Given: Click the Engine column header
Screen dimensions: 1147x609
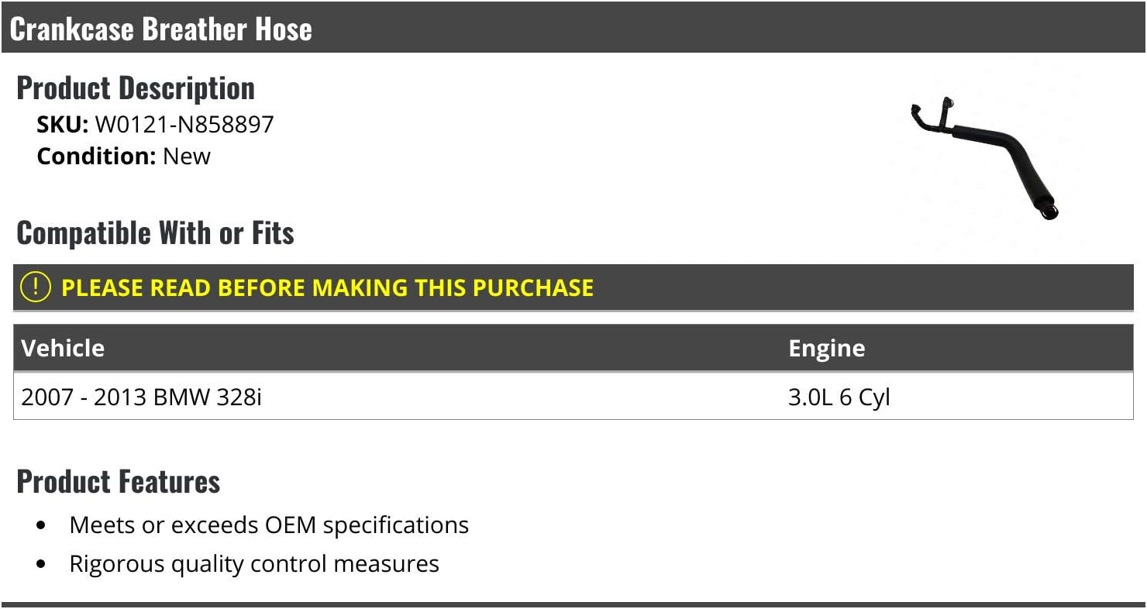Looking at the screenshot, I should (x=826, y=348).
